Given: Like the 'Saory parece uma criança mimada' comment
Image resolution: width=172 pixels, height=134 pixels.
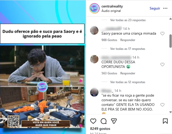Looking at the screenshot, I should pyautogui.click(x=162, y=33).
